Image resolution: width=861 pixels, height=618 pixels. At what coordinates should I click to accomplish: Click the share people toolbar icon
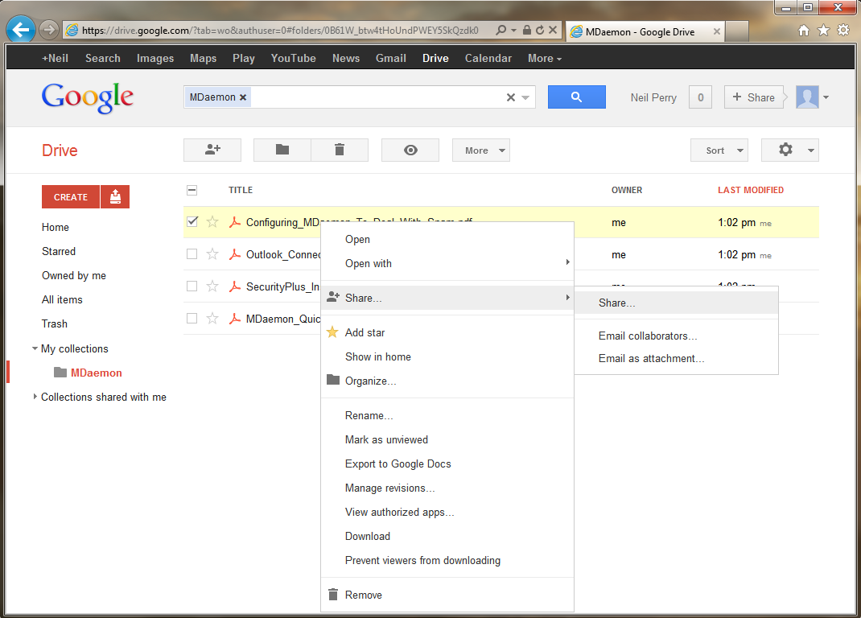[212, 150]
